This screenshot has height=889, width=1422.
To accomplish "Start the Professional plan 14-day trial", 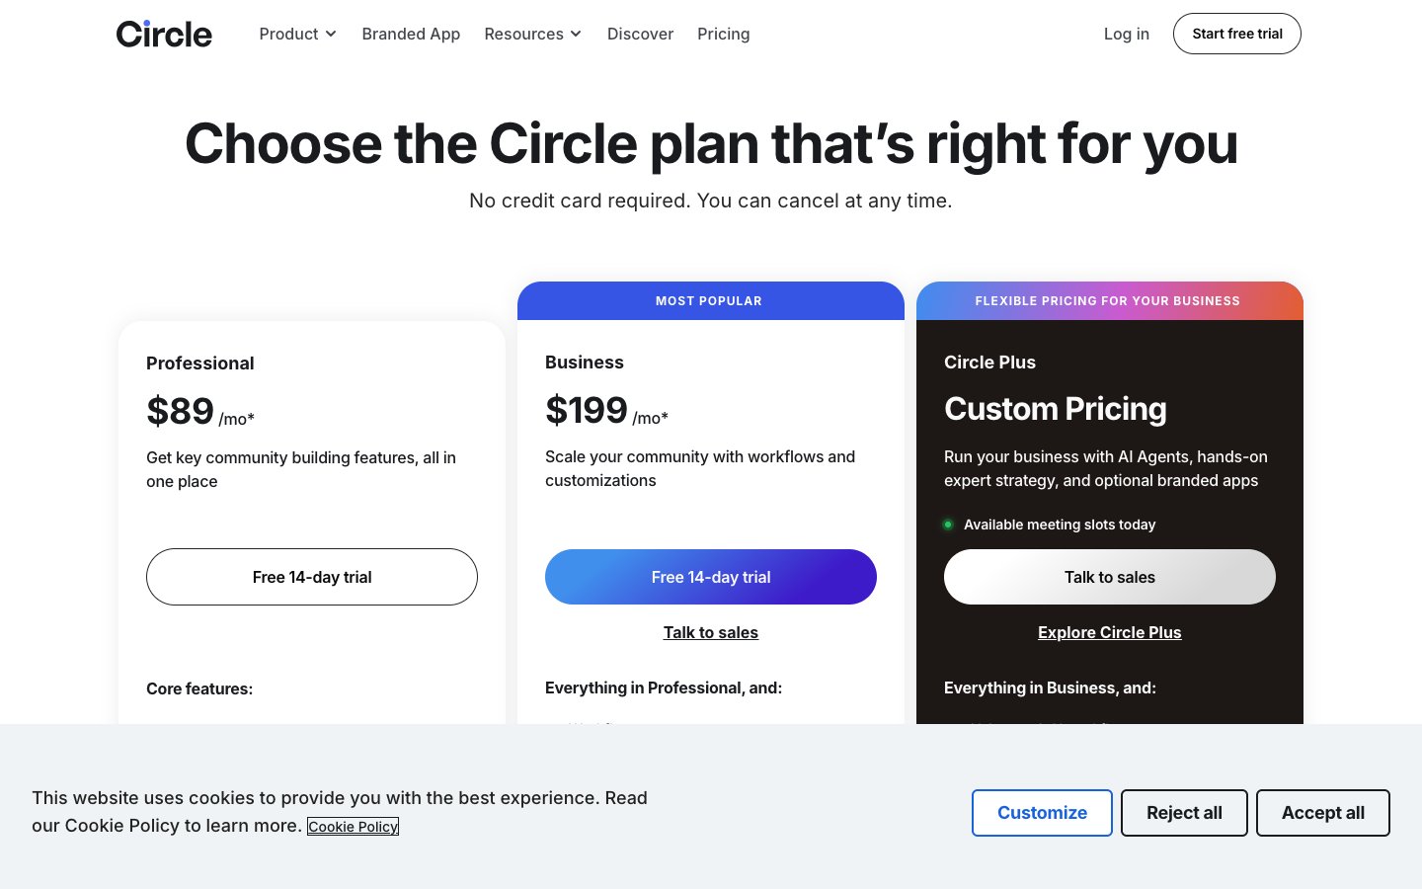I will click(x=312, y=577).
